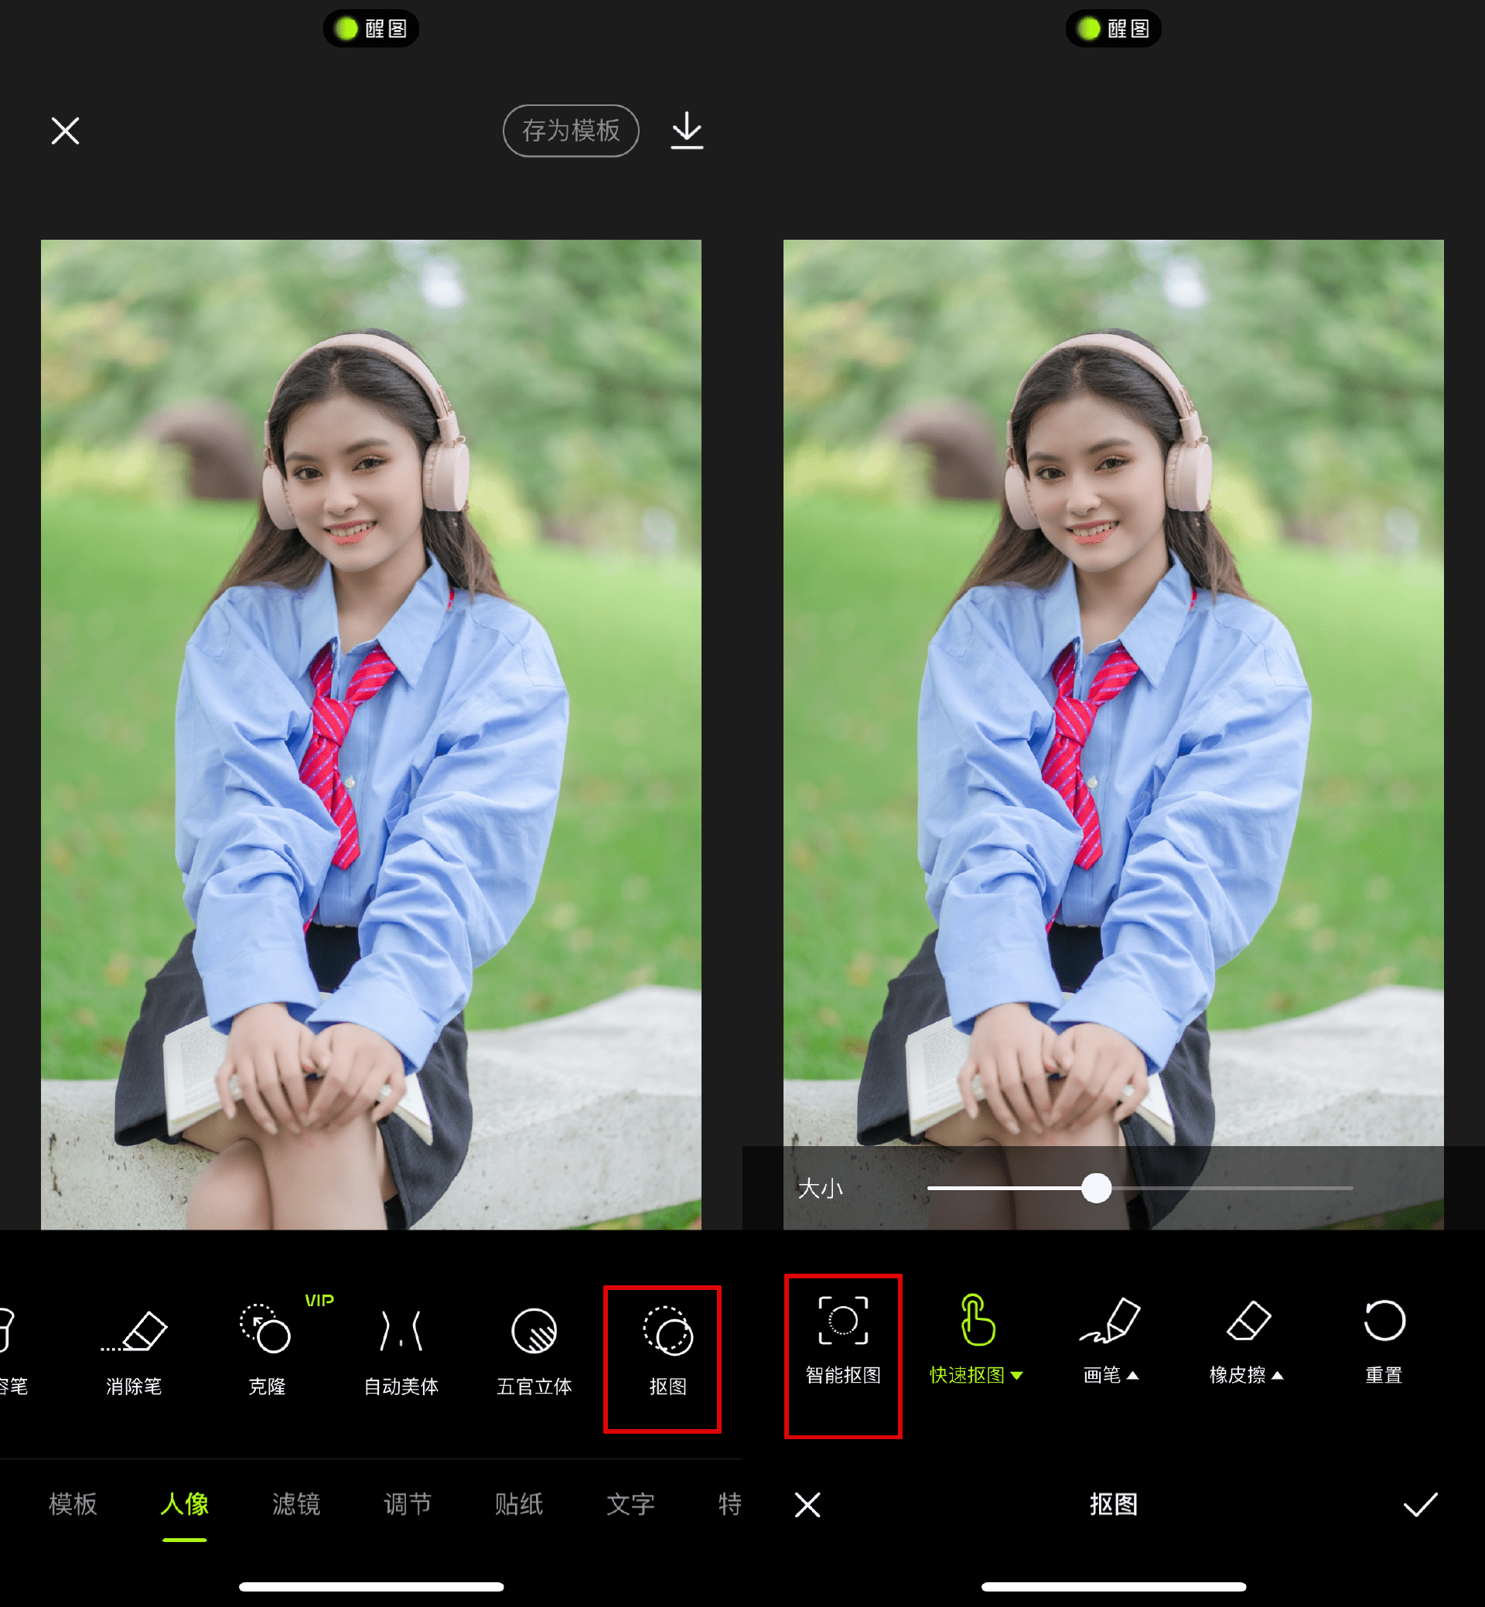Switch to the 滤镜 tab
Screen dimensions: 1485x1607
[x=295, y=1504]
